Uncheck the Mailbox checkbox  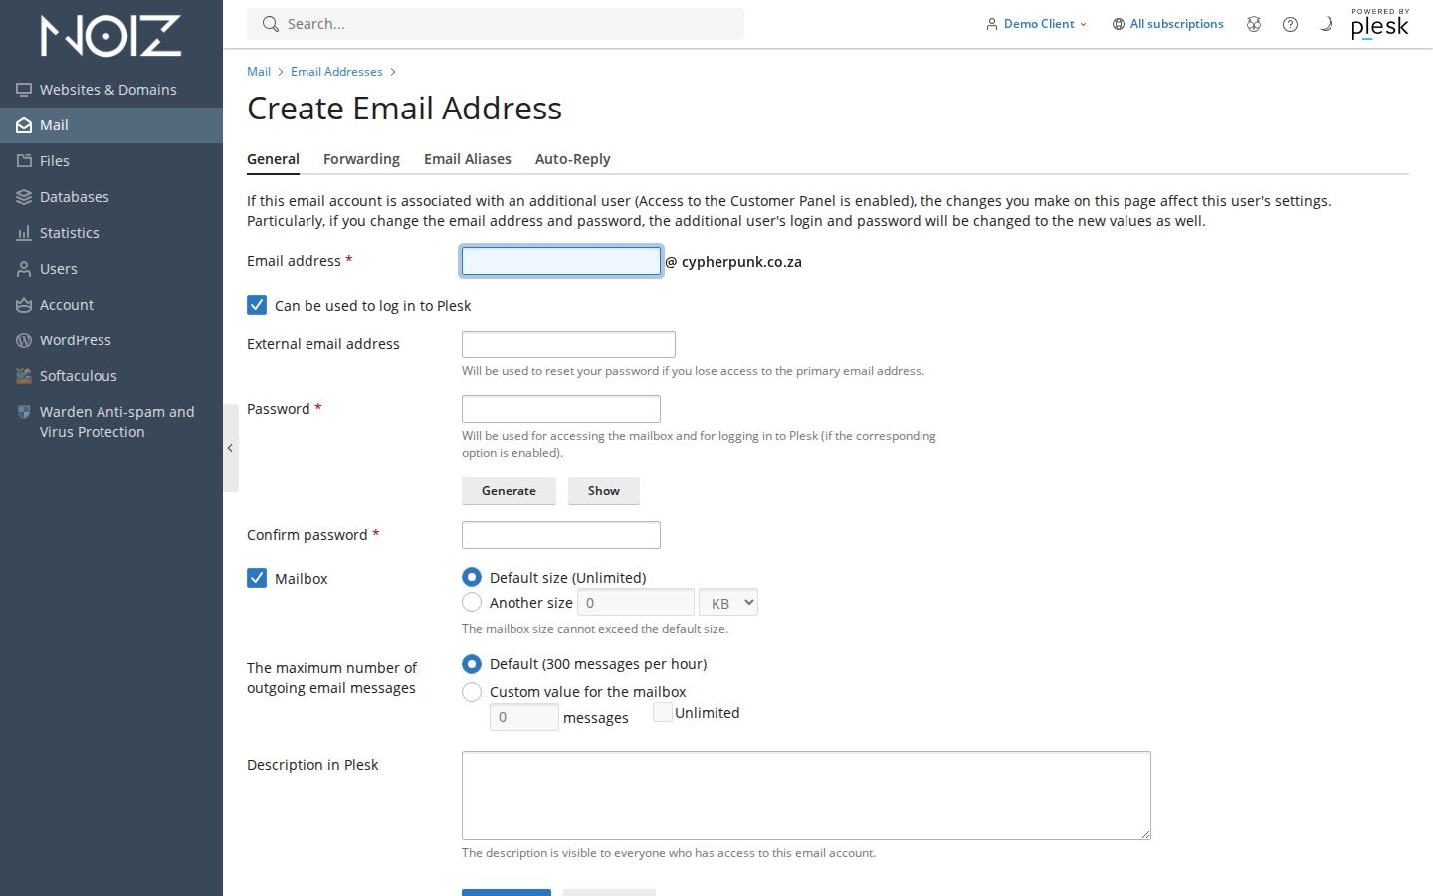257,578
